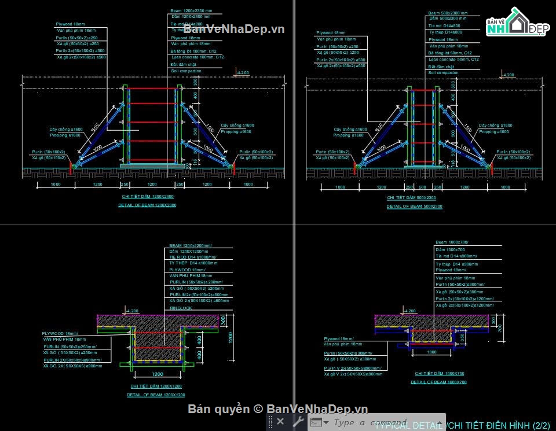556x431 pixels.
Task: Click the 'Type a command' input field
Action: pos(370,422)
